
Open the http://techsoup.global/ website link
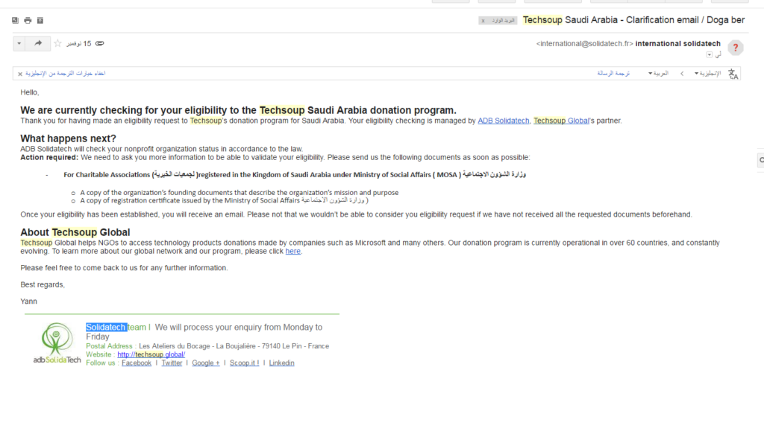(x=151, y=354)
